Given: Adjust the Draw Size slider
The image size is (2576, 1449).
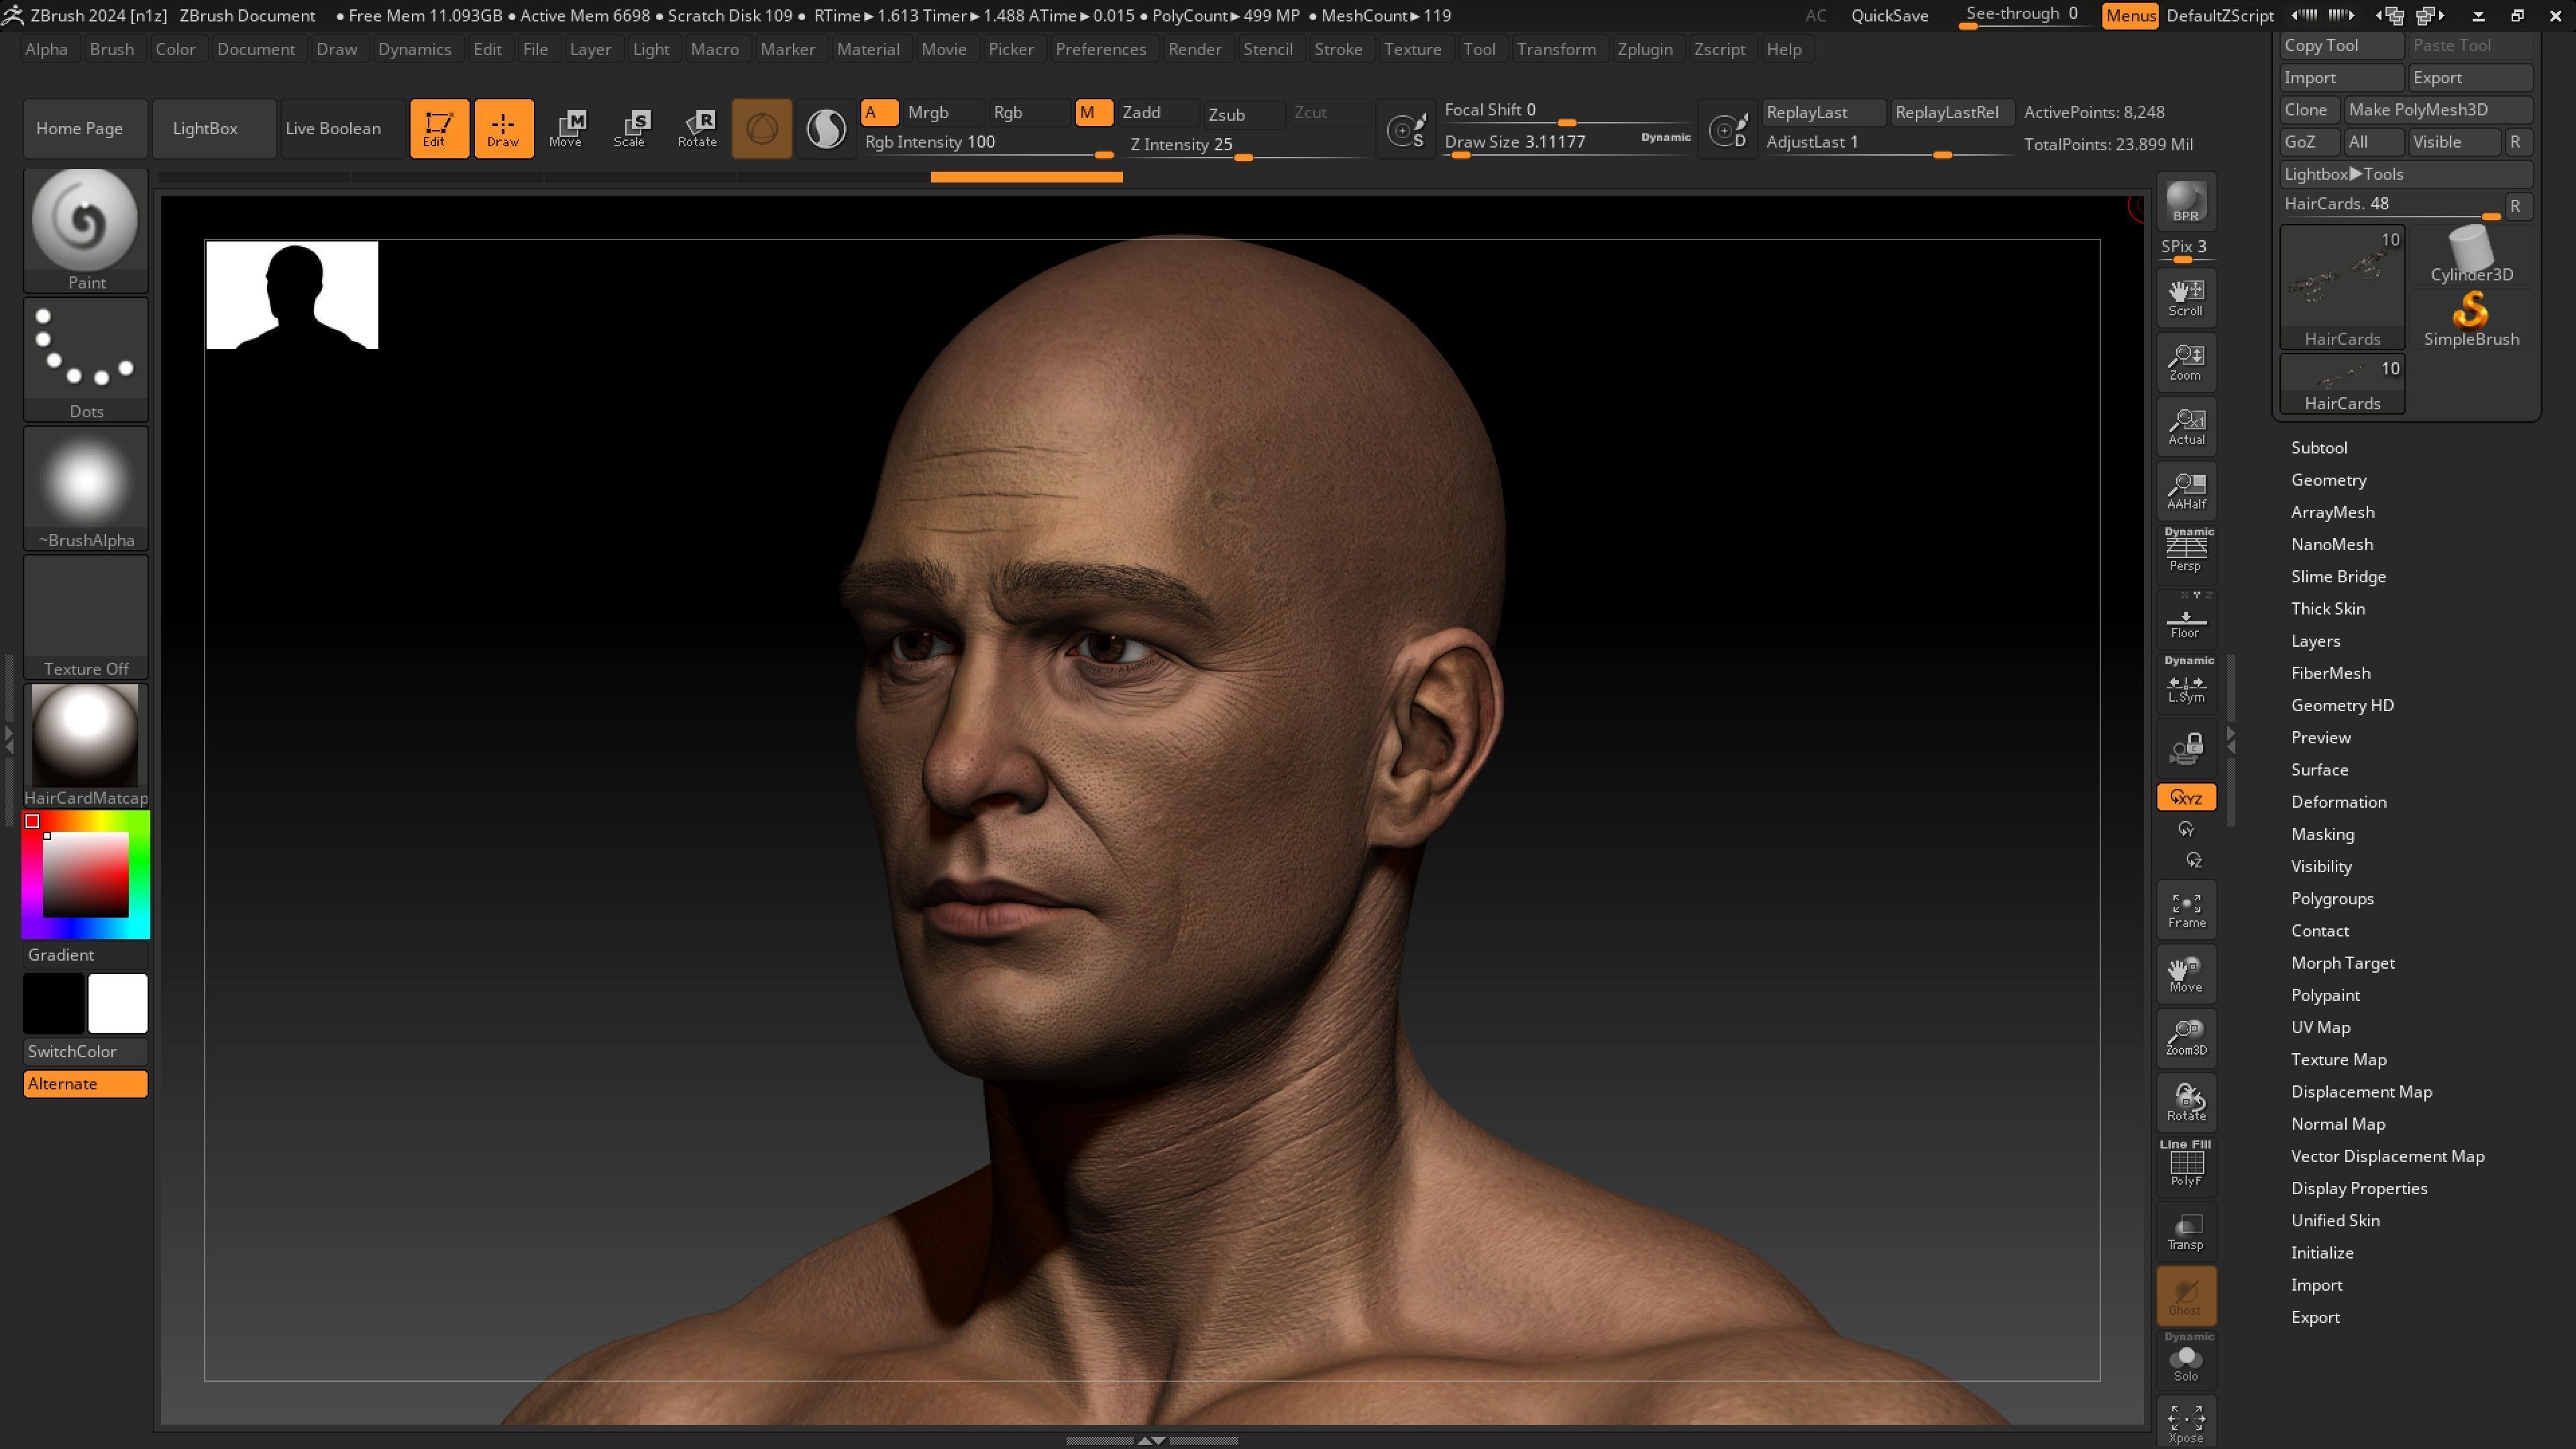Looking at the screenshot, I should click(x=1568, y=144).
